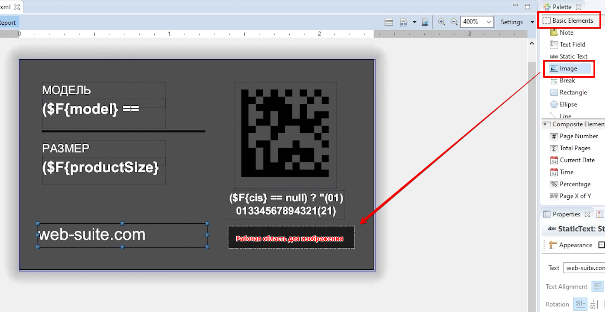The width and height of the screenshot is (605, 312).
Task: Select the data matrix barcode element
Action: pyautogui.click(x=285, y=135)
